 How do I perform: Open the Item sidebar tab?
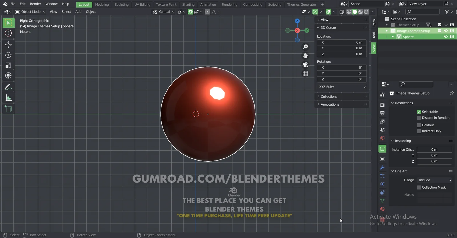(x=374, y=23)
